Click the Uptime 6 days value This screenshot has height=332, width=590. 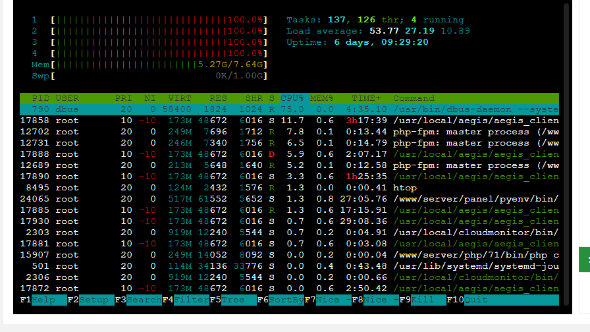tap(381, 42)
